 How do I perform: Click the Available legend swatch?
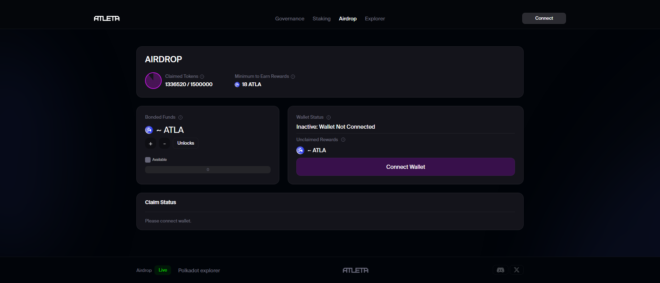coord(148,160)
